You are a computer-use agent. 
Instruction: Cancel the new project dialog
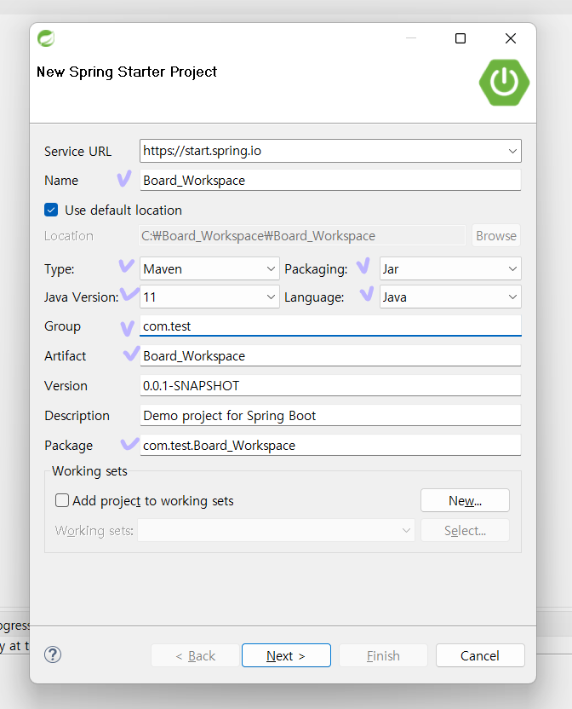pyautogui.click(x=480, y=655)
